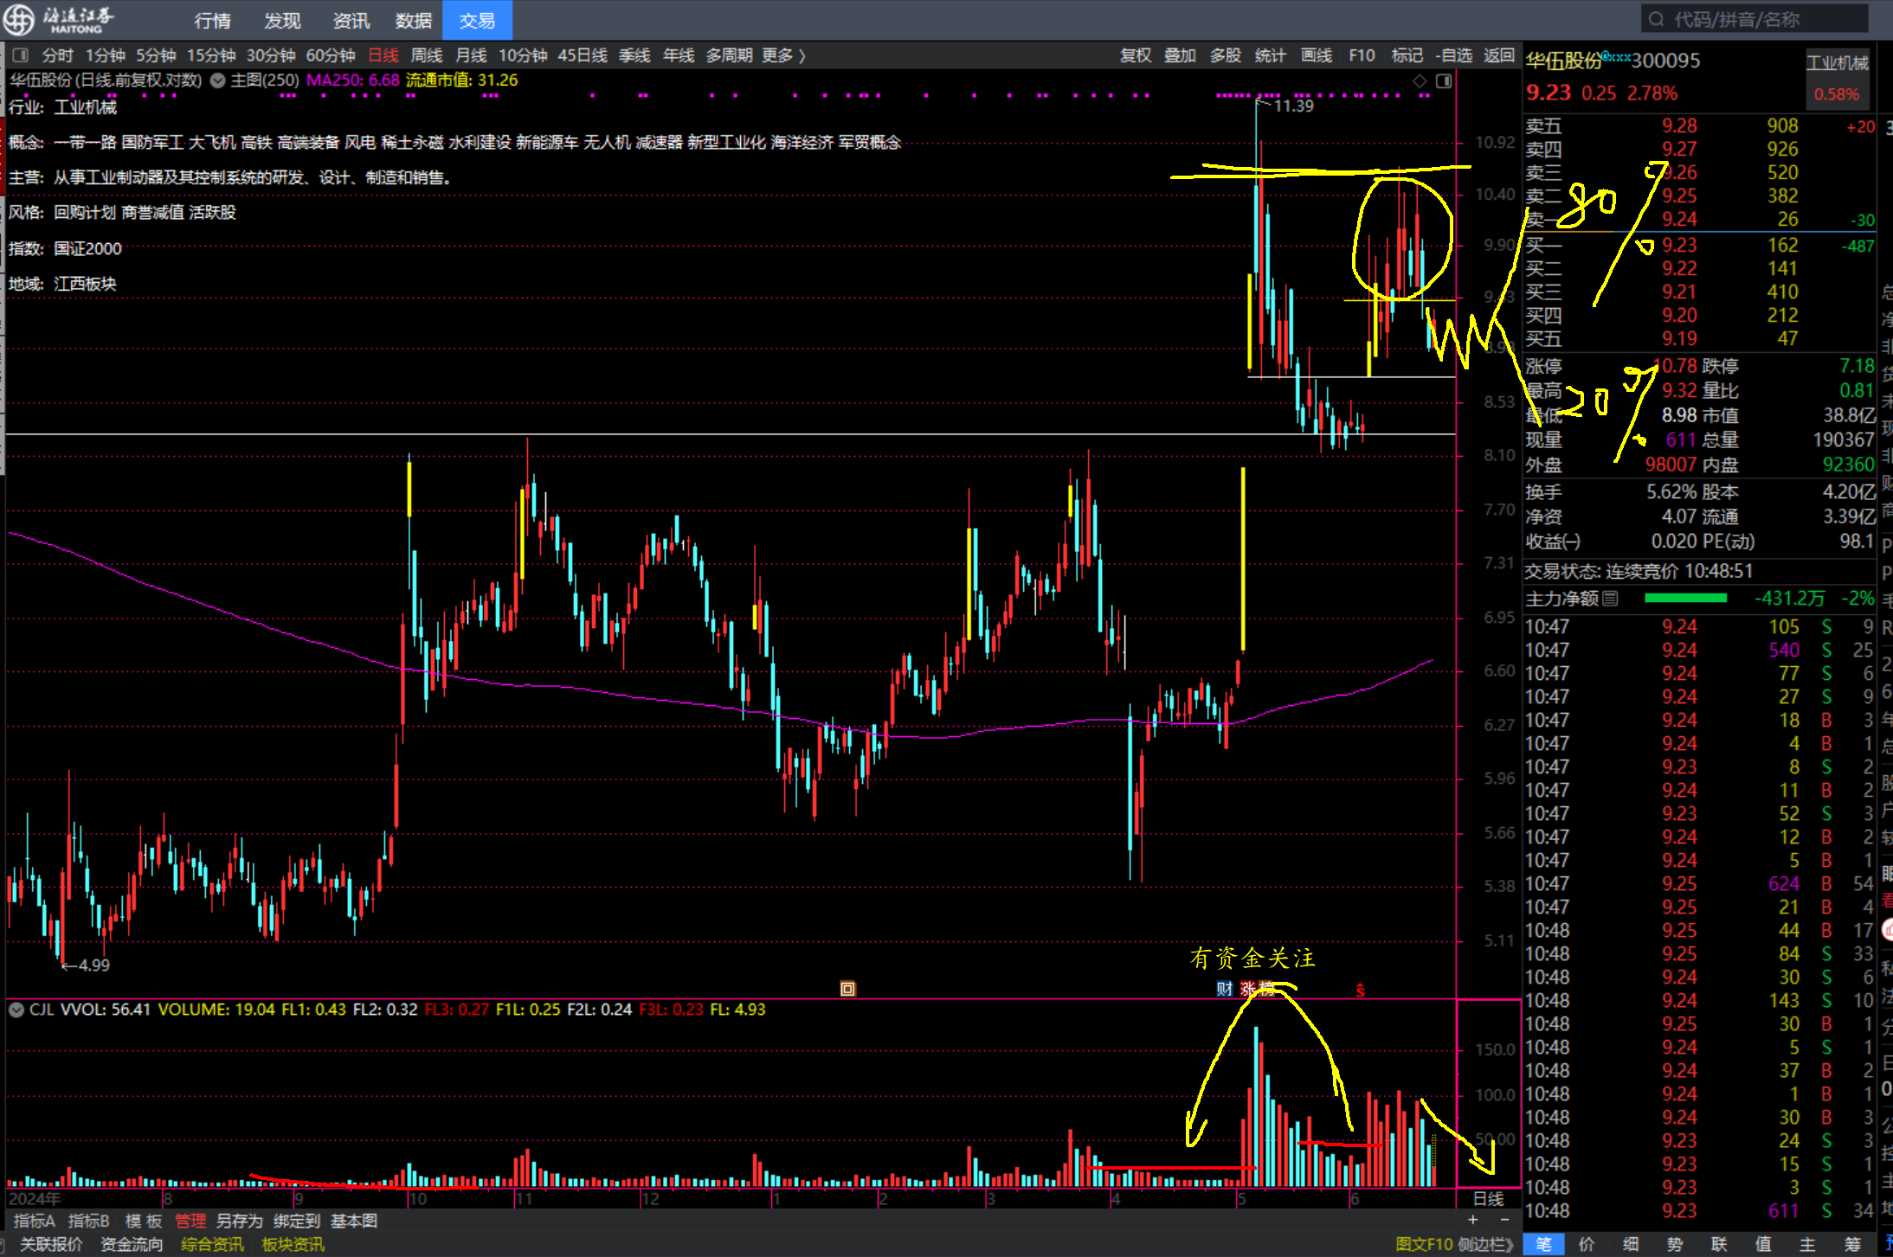This screenshot has width=1893, height=1257.
Task: Select the 日线 period
Action: [383, 55]
